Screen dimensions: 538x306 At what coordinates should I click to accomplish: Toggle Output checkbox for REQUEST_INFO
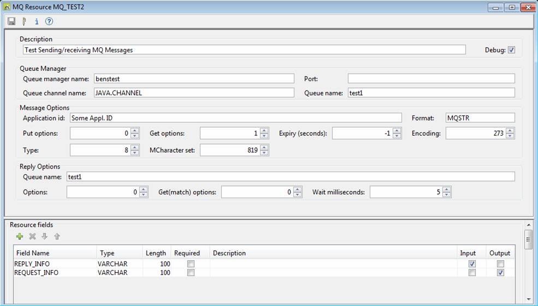pos(500,273)
